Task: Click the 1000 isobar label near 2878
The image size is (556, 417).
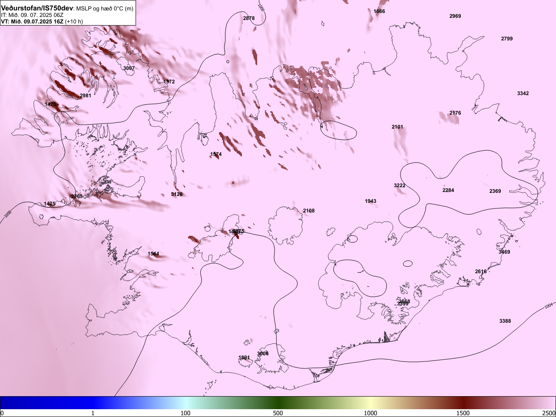Action: tap(261, 7)
